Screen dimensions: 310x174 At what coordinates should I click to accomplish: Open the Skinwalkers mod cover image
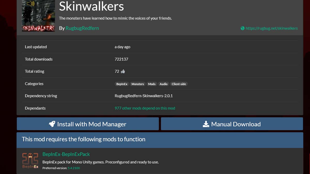(x=38, y=16)
